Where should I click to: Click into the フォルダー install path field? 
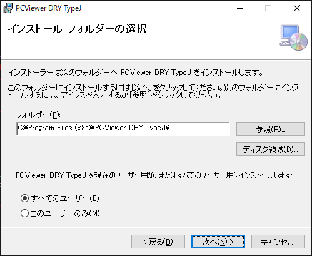[123, 129]
